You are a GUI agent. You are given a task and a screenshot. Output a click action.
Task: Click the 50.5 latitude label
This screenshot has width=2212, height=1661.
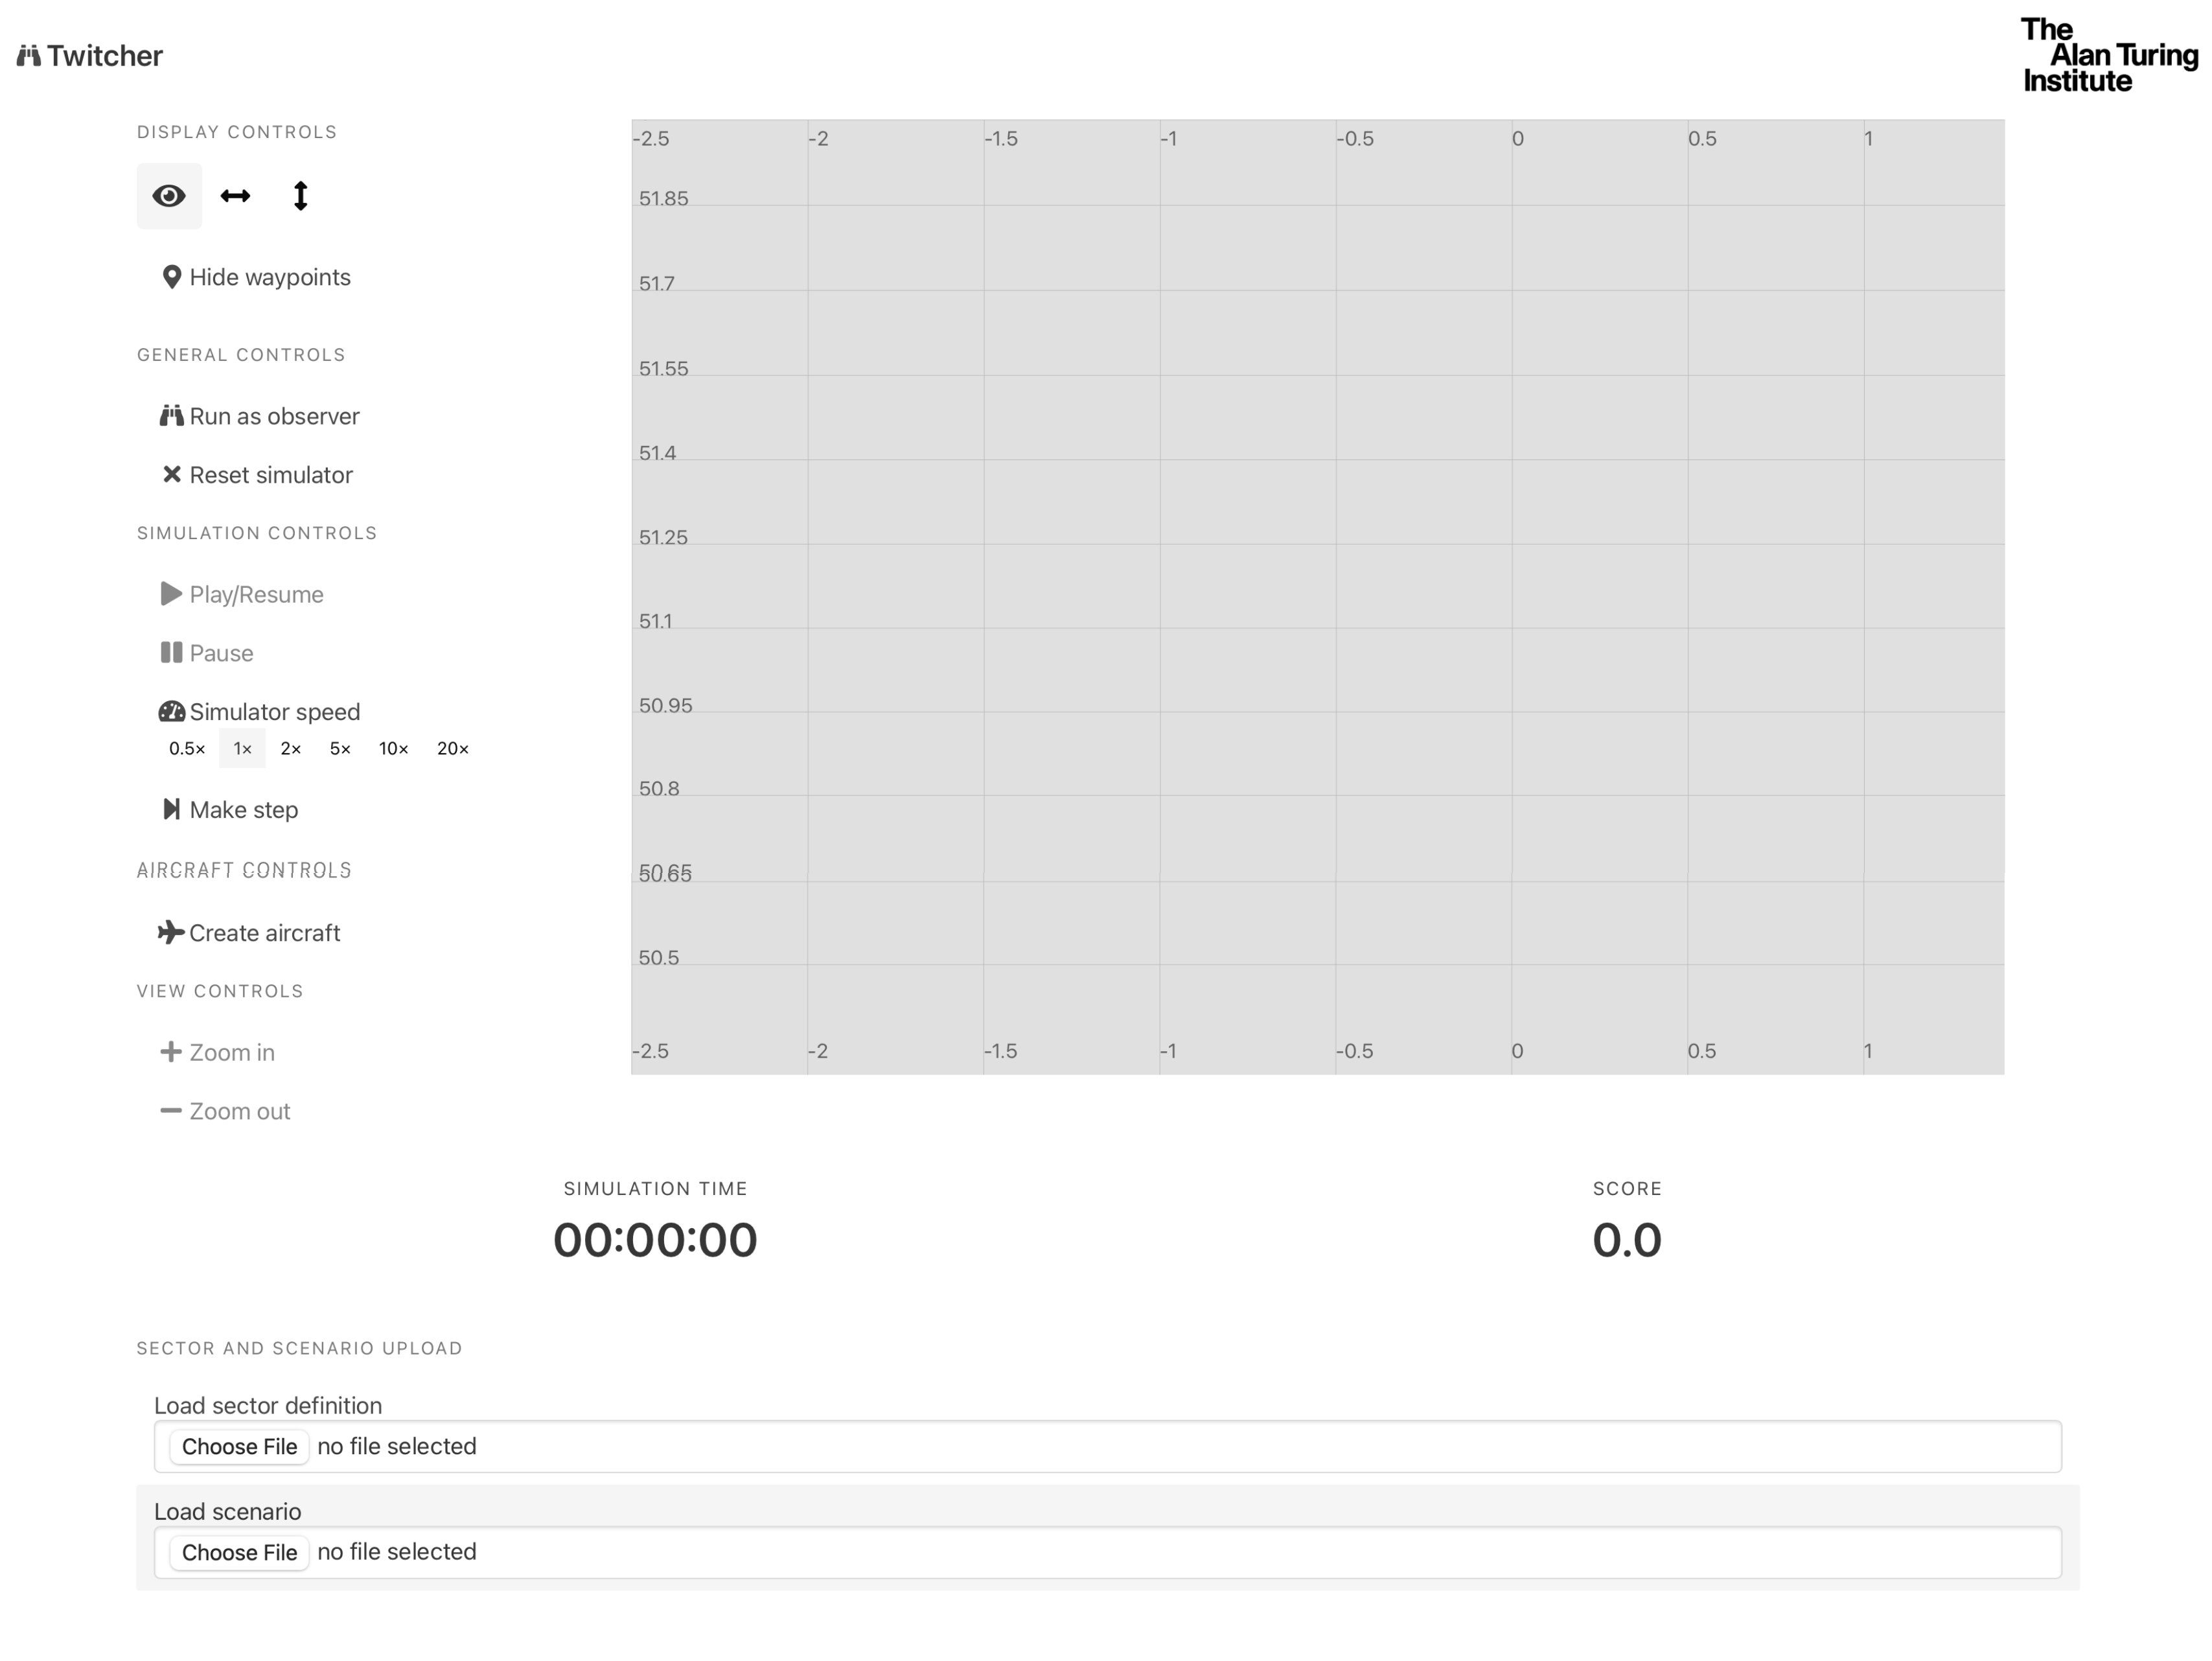point(659,958)
